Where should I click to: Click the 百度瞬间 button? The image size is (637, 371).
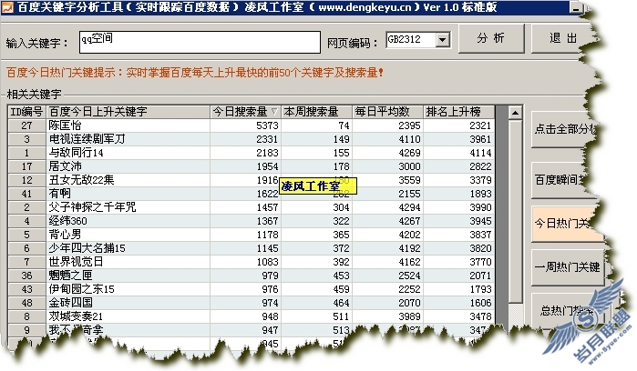click(561, 180)
